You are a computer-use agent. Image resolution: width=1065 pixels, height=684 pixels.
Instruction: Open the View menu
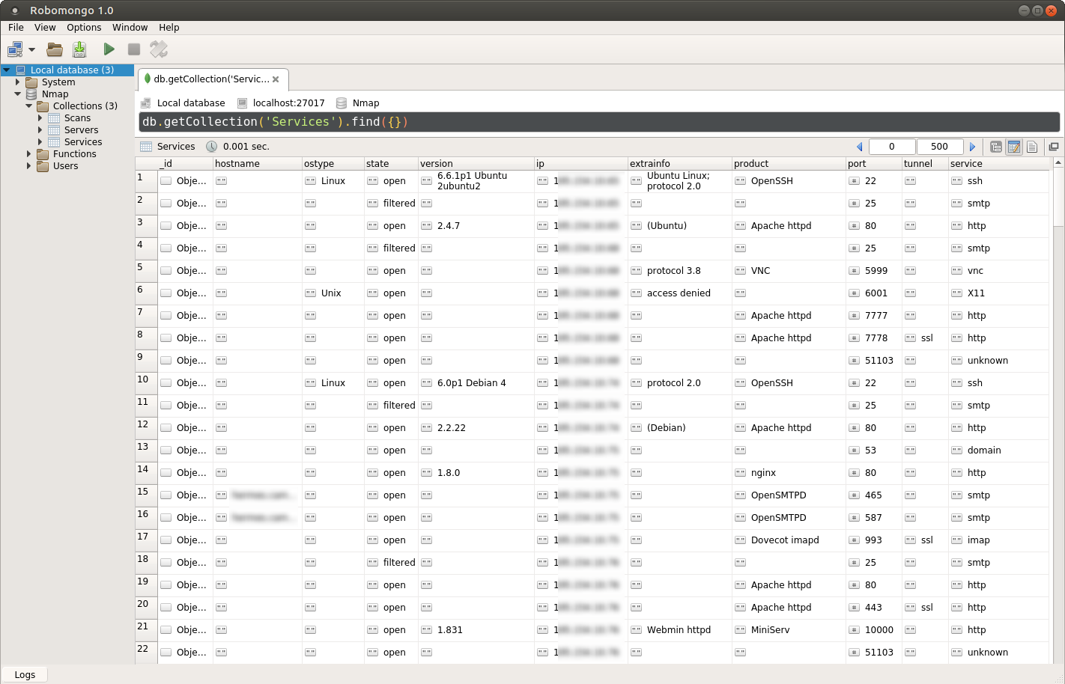pos(45,27)
